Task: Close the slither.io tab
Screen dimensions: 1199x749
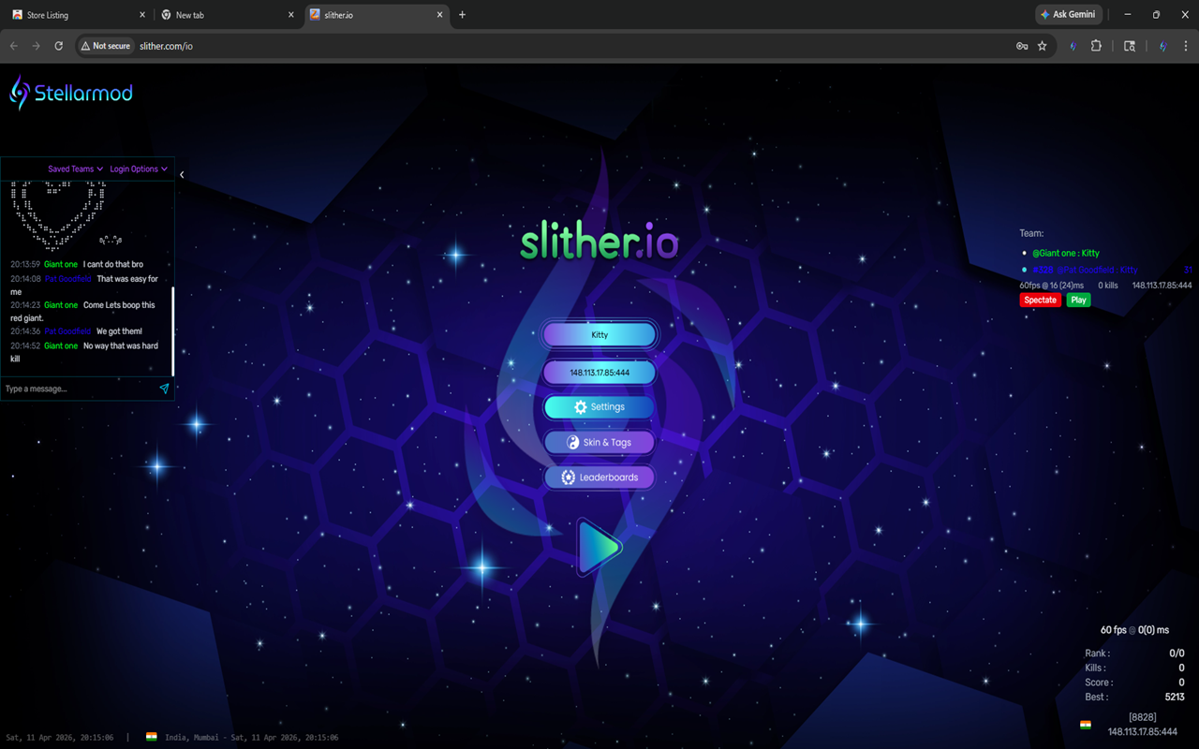Action: (x=439, y=15)
